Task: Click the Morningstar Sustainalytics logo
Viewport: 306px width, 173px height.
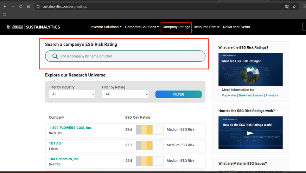Action: coord(33,27)
